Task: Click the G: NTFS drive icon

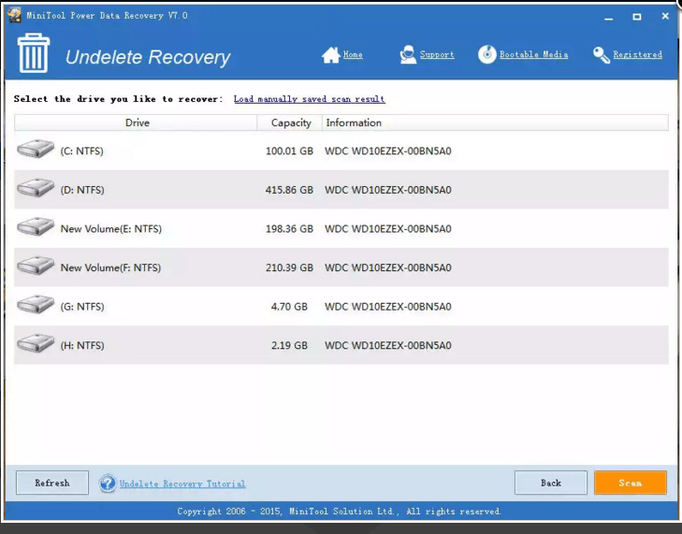Action: tap(36, 304)
